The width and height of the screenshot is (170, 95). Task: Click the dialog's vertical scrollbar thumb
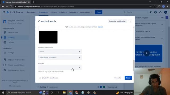[134, 65]
